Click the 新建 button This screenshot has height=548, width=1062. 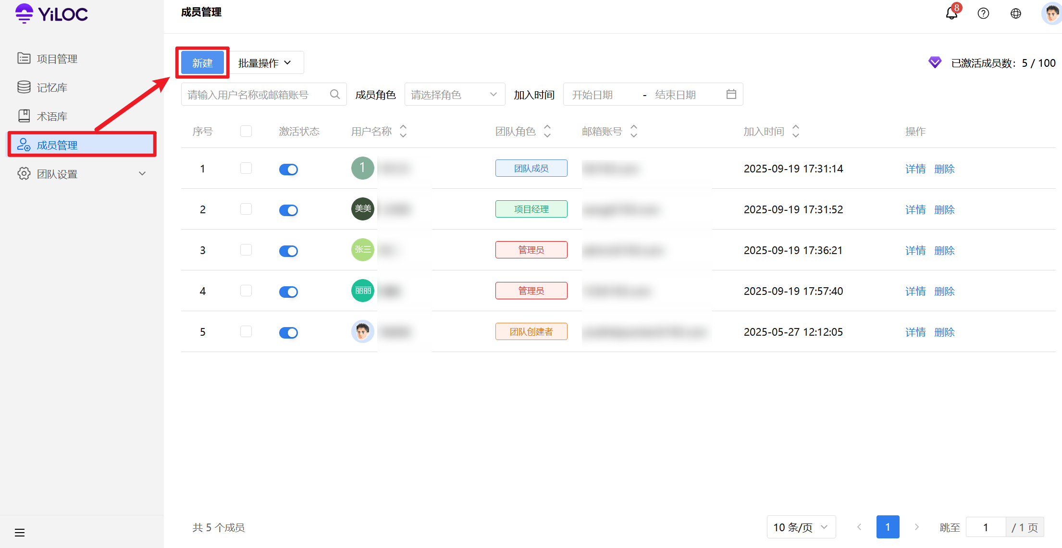[202, 63]
